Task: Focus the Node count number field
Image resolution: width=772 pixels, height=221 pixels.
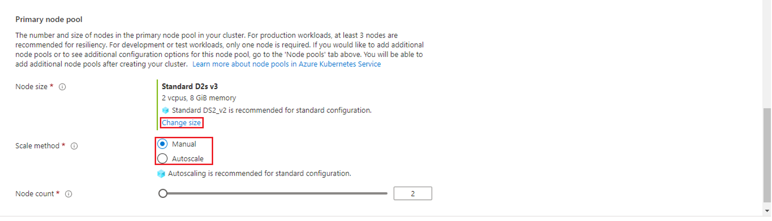Action: click(x=413, y=193)
